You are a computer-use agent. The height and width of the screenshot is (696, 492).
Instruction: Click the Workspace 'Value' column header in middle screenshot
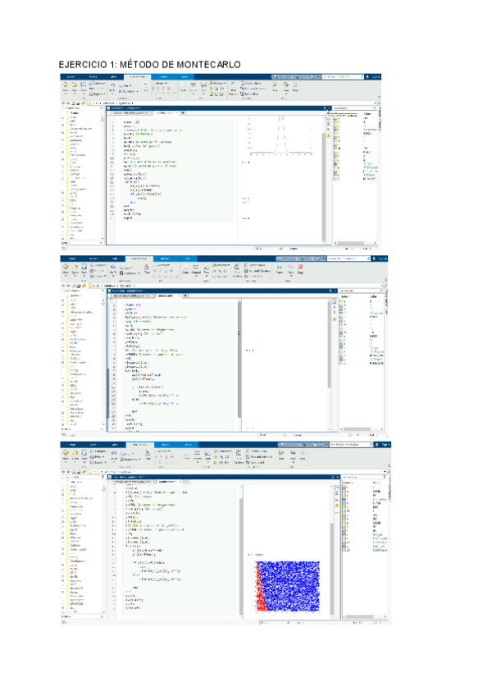click(374, 296)
